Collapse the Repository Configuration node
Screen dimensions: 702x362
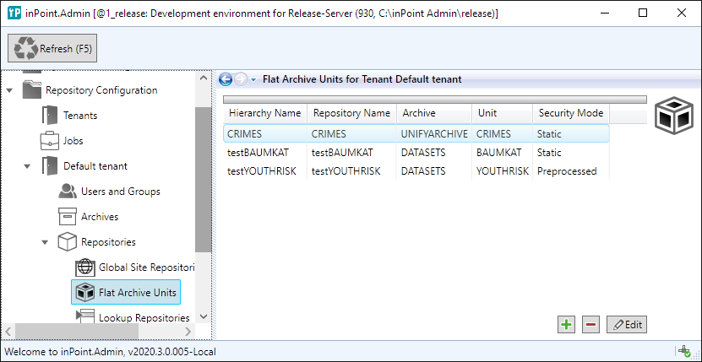tap(10, 90)
